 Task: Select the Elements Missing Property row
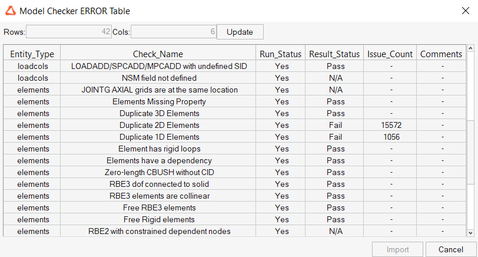point(159,101)
